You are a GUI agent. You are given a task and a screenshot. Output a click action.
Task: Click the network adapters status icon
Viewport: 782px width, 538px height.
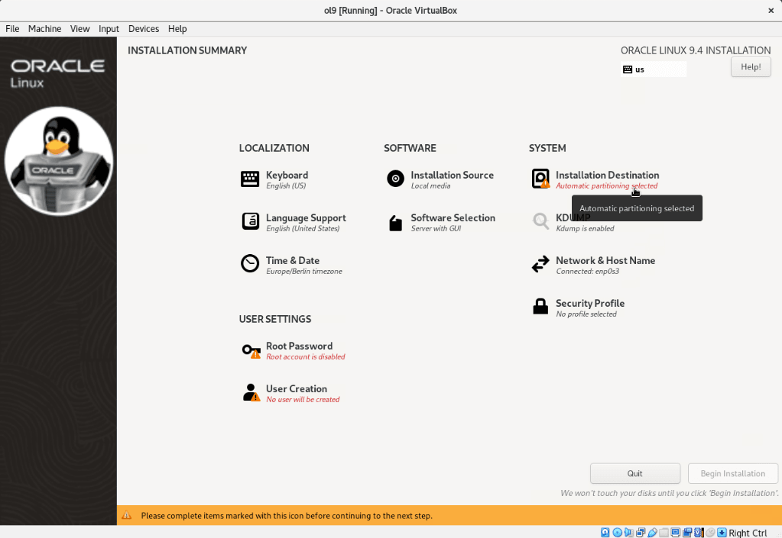(x=641, y=533)
